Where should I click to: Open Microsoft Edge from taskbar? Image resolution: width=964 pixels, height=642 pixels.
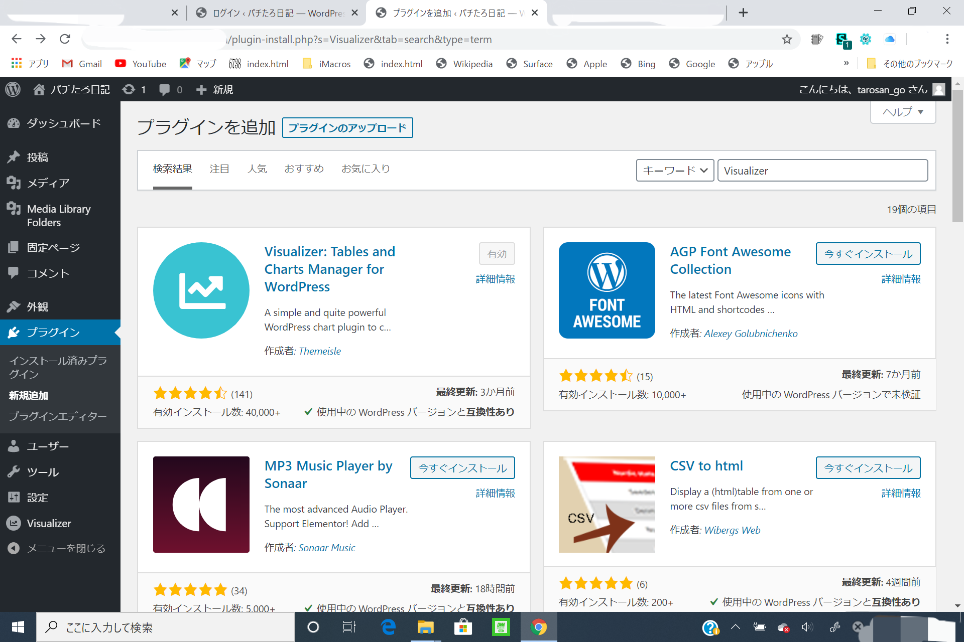click(388, 627)
